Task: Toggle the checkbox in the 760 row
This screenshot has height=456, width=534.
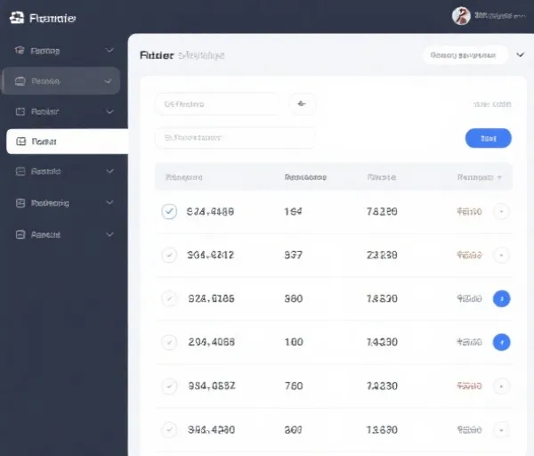Action: coord(169,386)
